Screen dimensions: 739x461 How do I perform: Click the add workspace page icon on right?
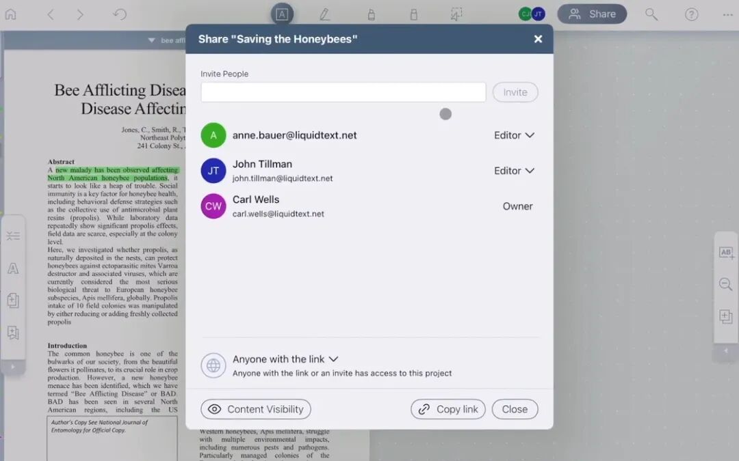click(x=726, y=316)
